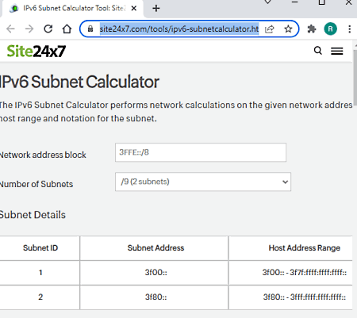Click the Site24x7 search magnifier icon

[x=318, y=51]
